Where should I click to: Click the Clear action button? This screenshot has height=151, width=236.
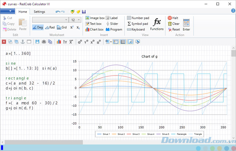(174, 24)
